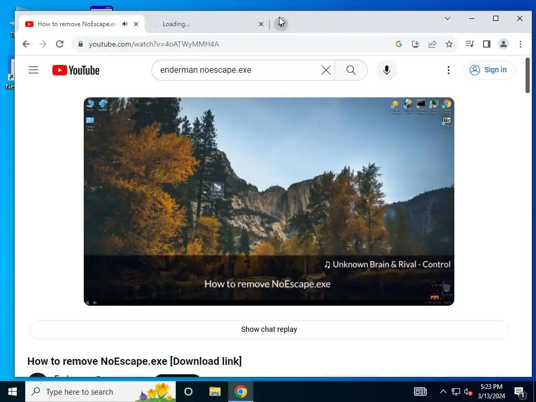Open the YouTube hamburger guide menu

pyautogui.click(x=33, y=70)
